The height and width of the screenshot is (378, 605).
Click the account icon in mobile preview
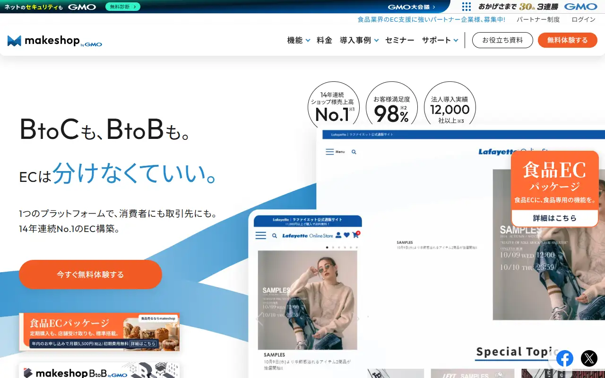click(x=338, y=235)
